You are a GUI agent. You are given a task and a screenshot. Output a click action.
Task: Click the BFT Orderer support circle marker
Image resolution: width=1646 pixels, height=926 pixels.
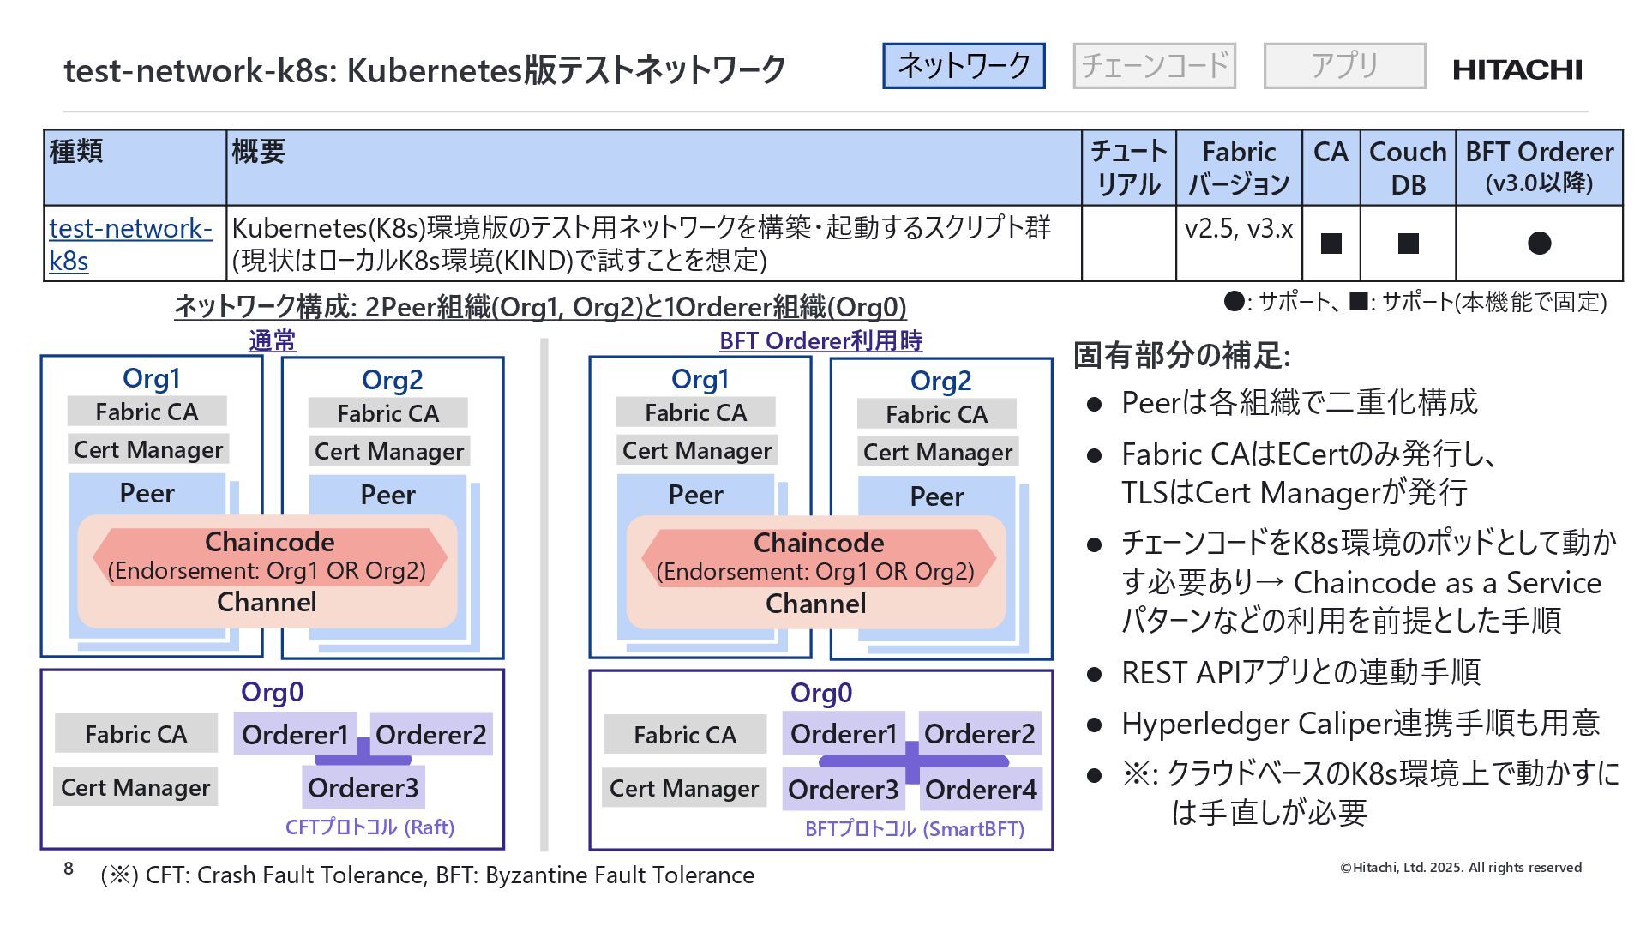1539,244
